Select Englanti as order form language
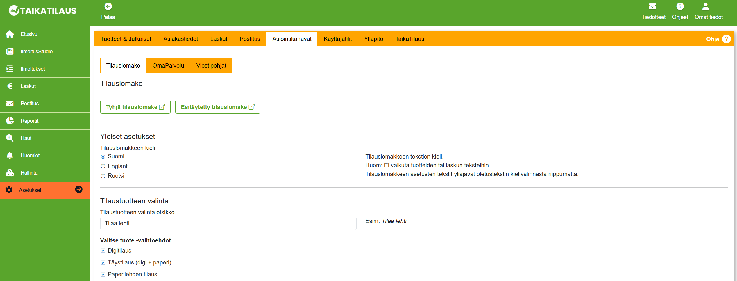The height and width of the screenshot is (281, 737). 103,166
